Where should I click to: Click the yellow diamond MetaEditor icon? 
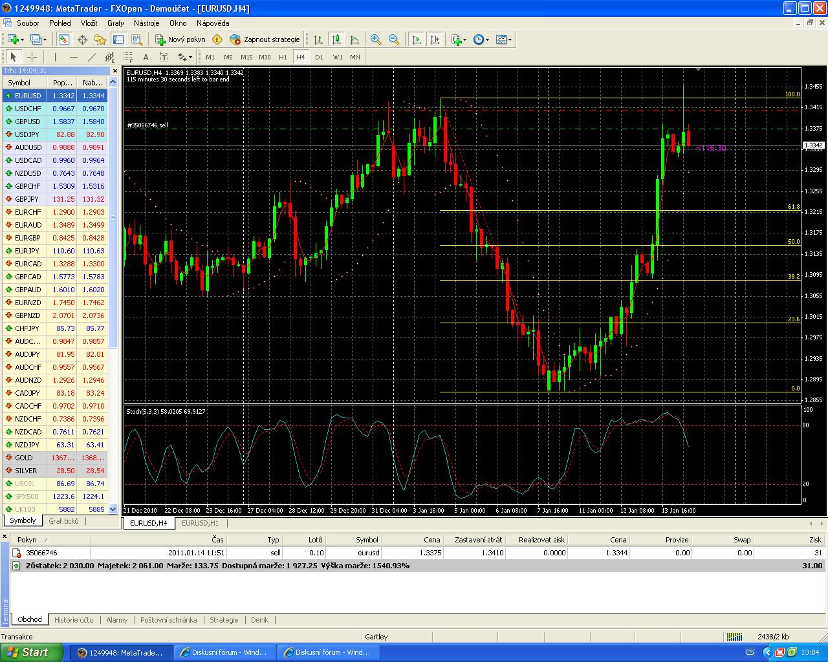[x=217, y=39]
